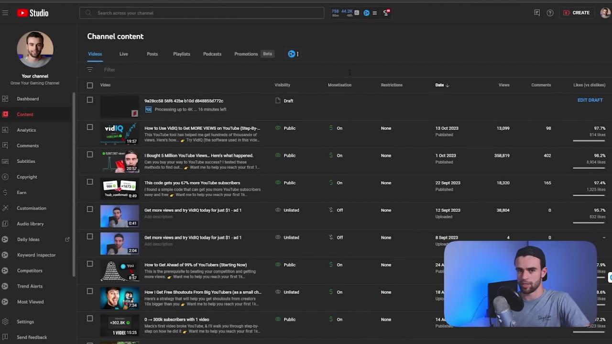Viewport: 612px width, 344px height.
Task: Switch to the Promotions tab
Action: coord(246,54)
